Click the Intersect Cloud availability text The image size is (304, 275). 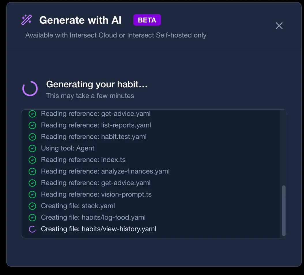pos(116,35)
